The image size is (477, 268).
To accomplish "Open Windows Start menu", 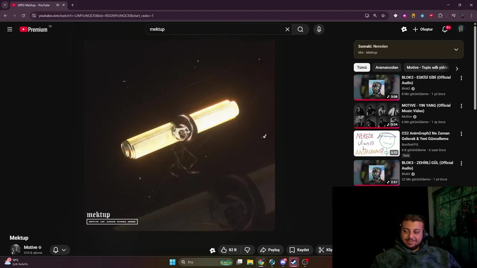I will [173, 262].
